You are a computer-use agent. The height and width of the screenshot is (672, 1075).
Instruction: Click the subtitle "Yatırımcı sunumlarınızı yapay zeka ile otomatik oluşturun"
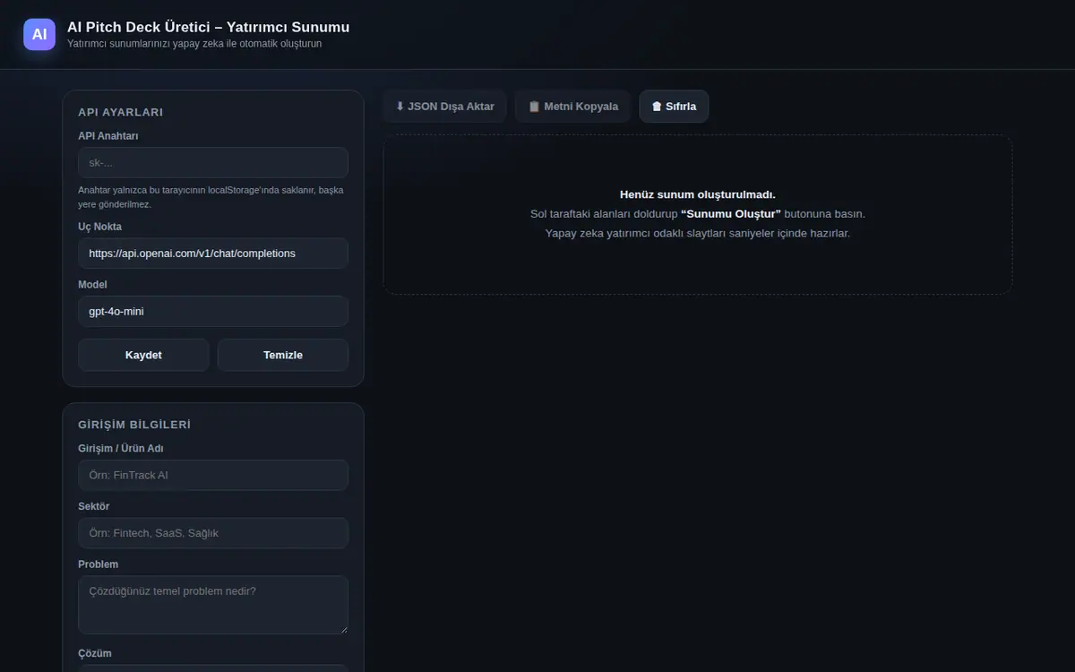pos(194,43)
